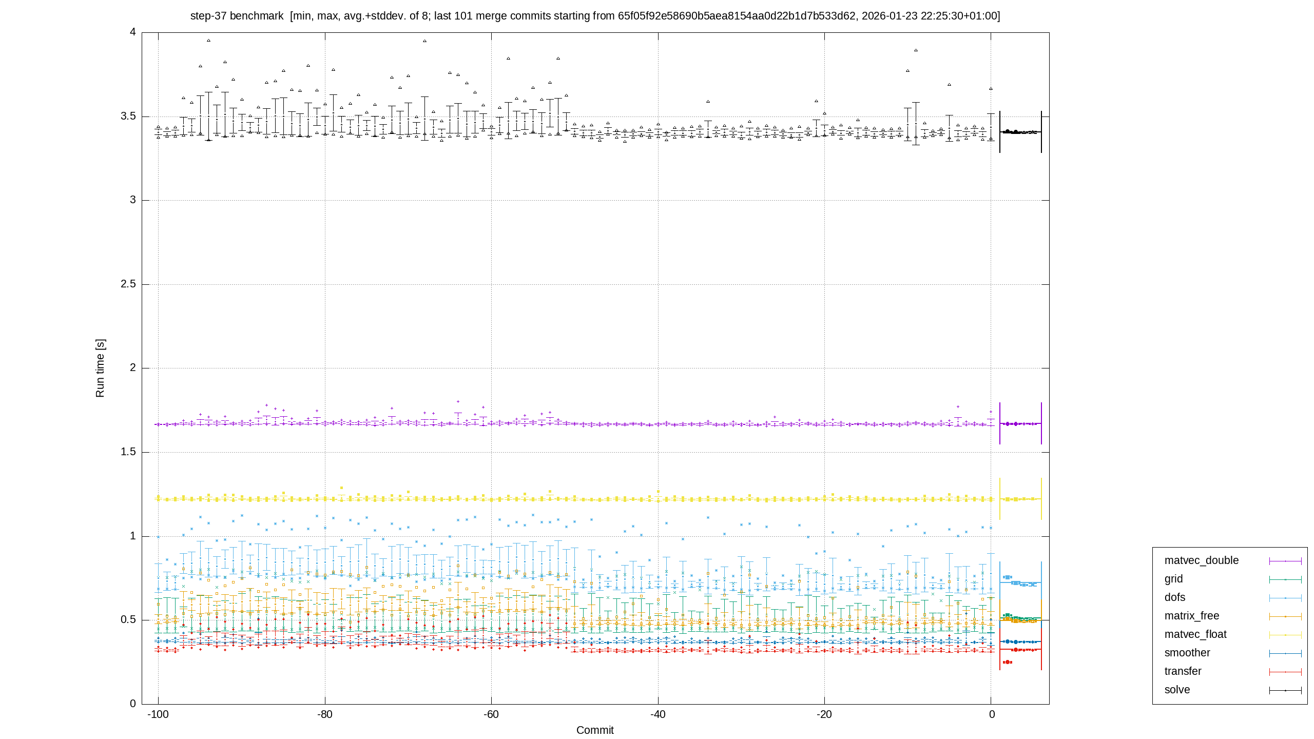Click the matvec_float legend label
This screenshot has height=739, width=1314.
click(1195, 634)
